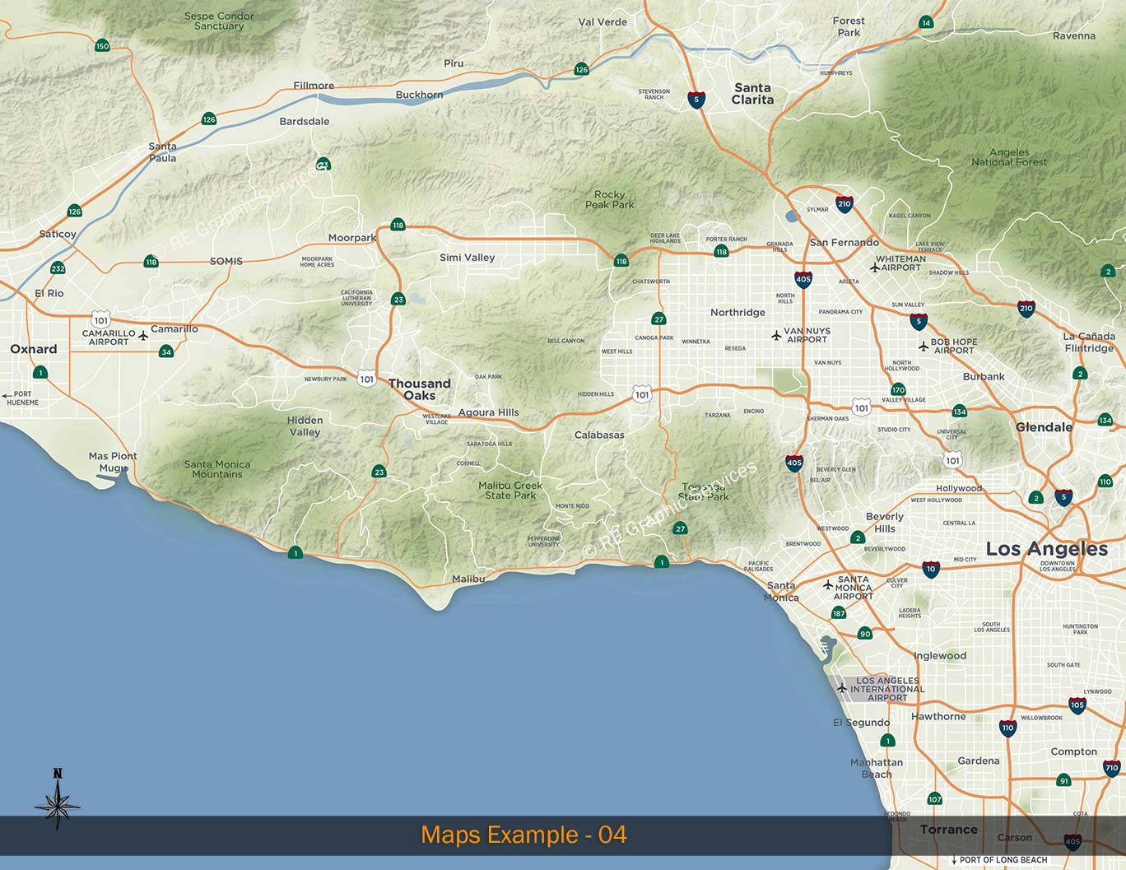Click the Santa Monica Airport plane symbol
The width and height of the screenshot is (1126, 870).
(829, 584)
